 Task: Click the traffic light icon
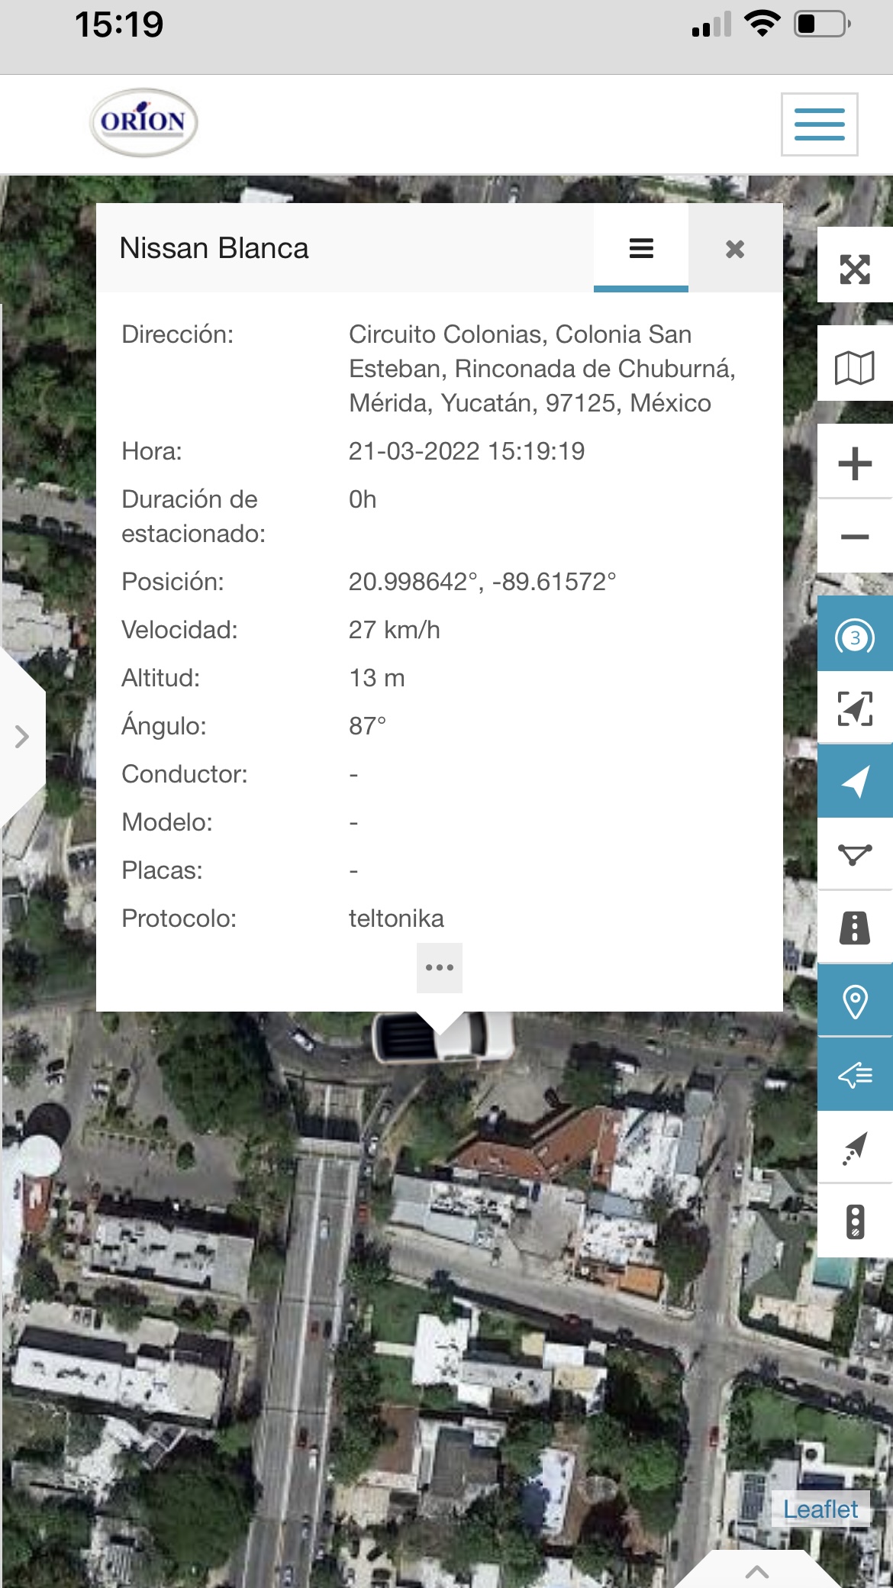[855, 1222]
